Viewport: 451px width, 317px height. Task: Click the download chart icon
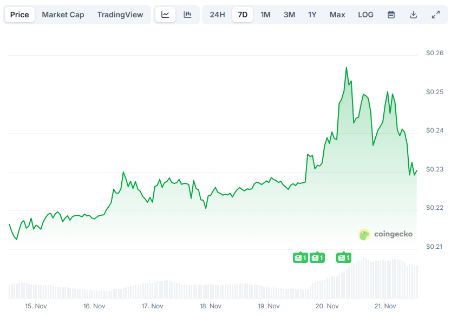(x=413, y=15)
